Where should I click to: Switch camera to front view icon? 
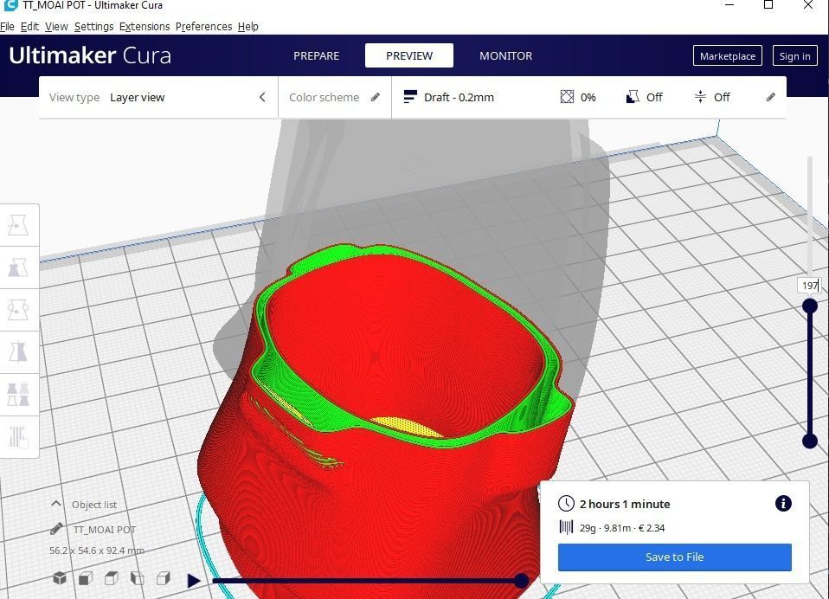pyautogui.click(x=86, y=578)
